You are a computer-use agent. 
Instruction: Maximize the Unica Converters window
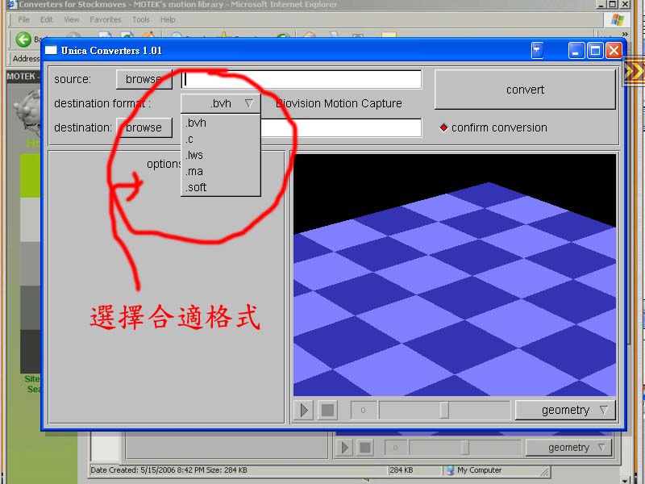(x=595, y=51)
